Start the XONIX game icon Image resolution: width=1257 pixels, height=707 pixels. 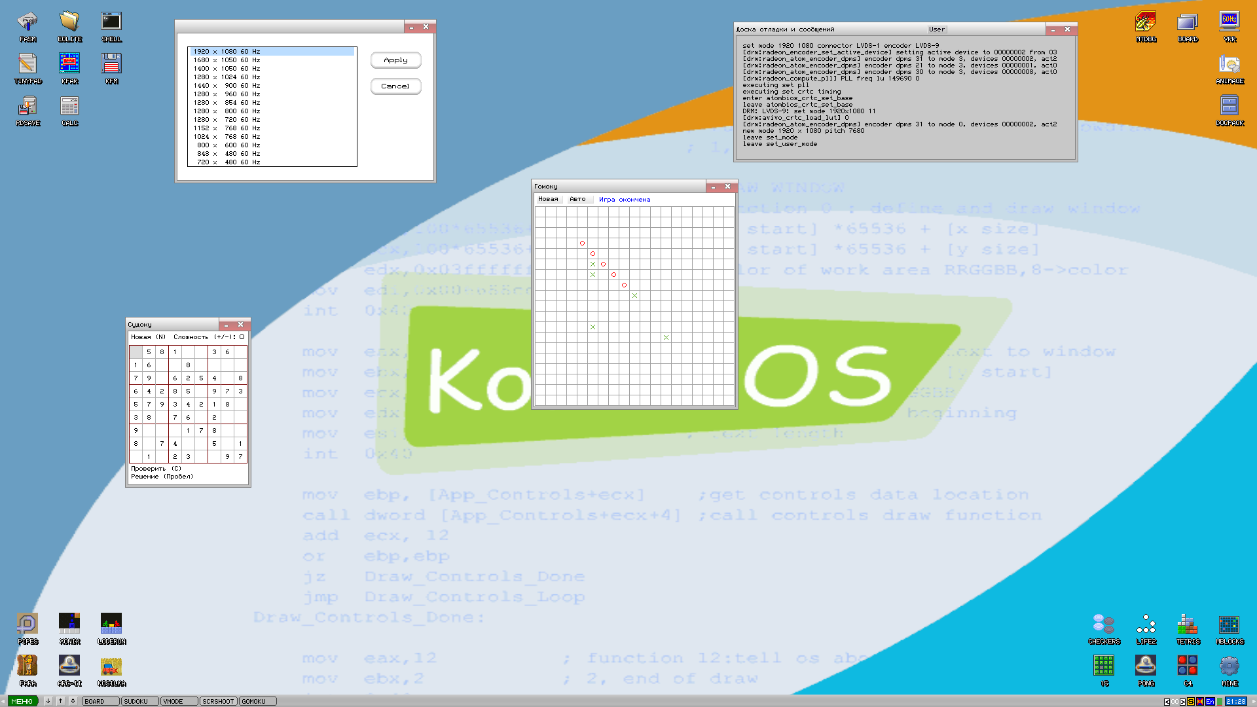[69, 629]
